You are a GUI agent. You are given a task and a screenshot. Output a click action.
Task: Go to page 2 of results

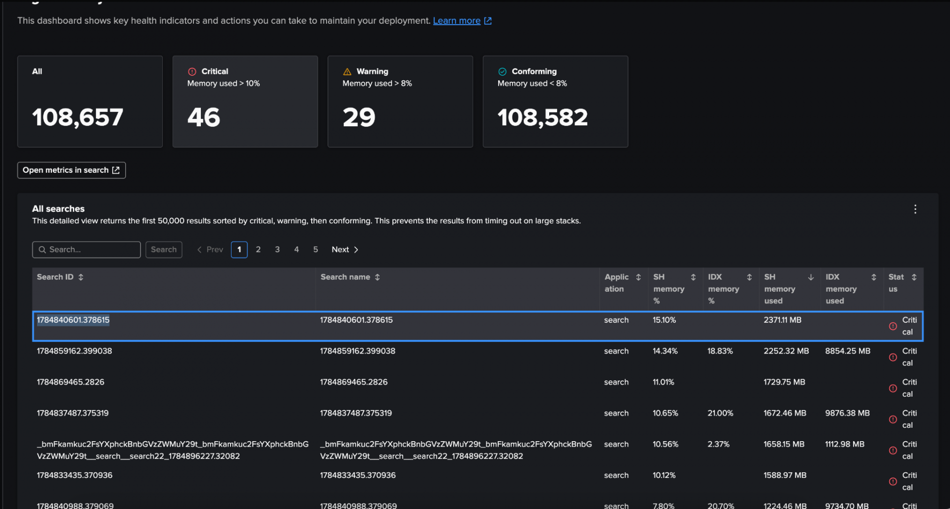point(258,250)
